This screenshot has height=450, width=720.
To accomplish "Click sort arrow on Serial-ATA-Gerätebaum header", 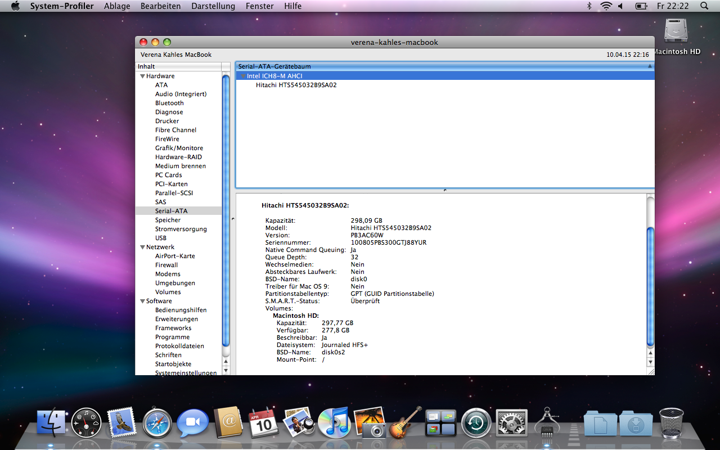I will point(650,66).
